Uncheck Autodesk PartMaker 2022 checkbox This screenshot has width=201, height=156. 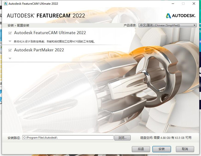tap(10, 50)
